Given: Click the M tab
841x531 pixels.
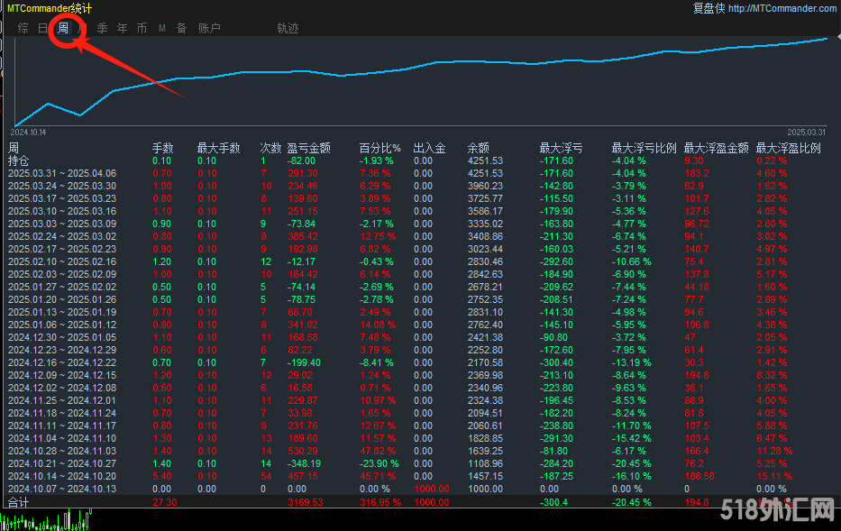Looking at the screenshot, I should 162,28.
